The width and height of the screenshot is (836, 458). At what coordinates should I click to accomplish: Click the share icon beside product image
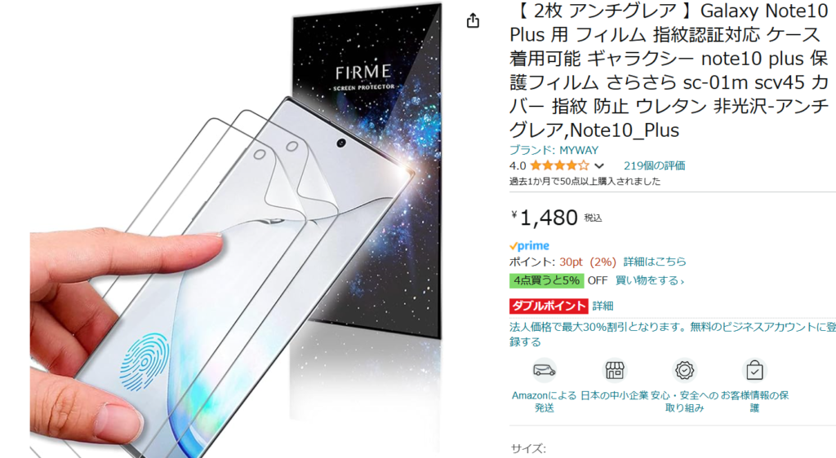point(473,20)
